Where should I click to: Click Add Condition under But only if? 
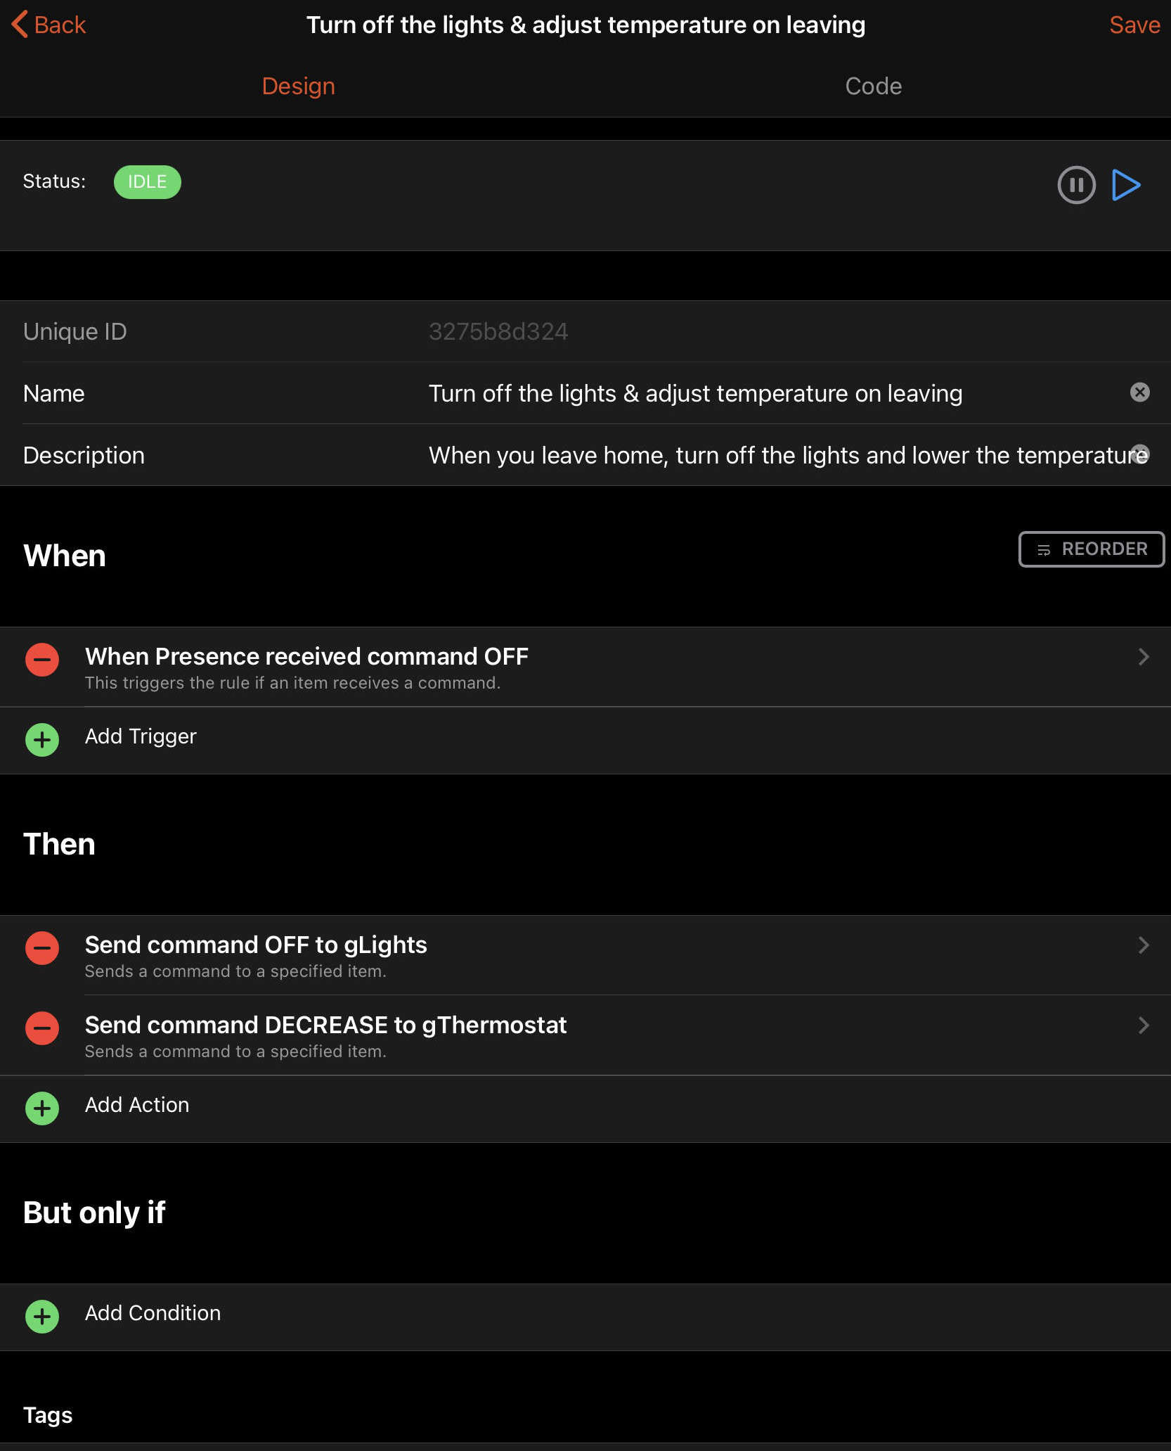click(152, 1313)
